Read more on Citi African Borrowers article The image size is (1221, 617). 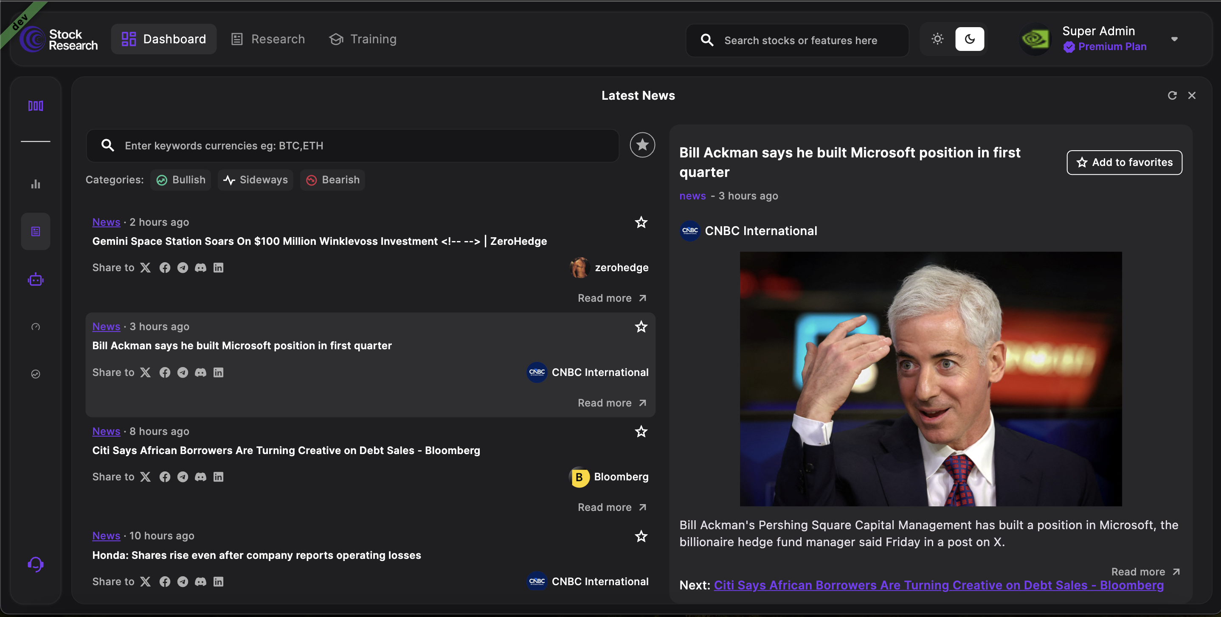[612, 507]
